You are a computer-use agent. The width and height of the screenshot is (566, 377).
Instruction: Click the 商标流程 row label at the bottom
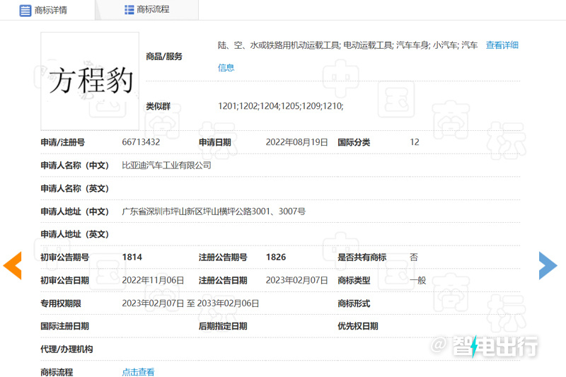[x=57, y=372]
